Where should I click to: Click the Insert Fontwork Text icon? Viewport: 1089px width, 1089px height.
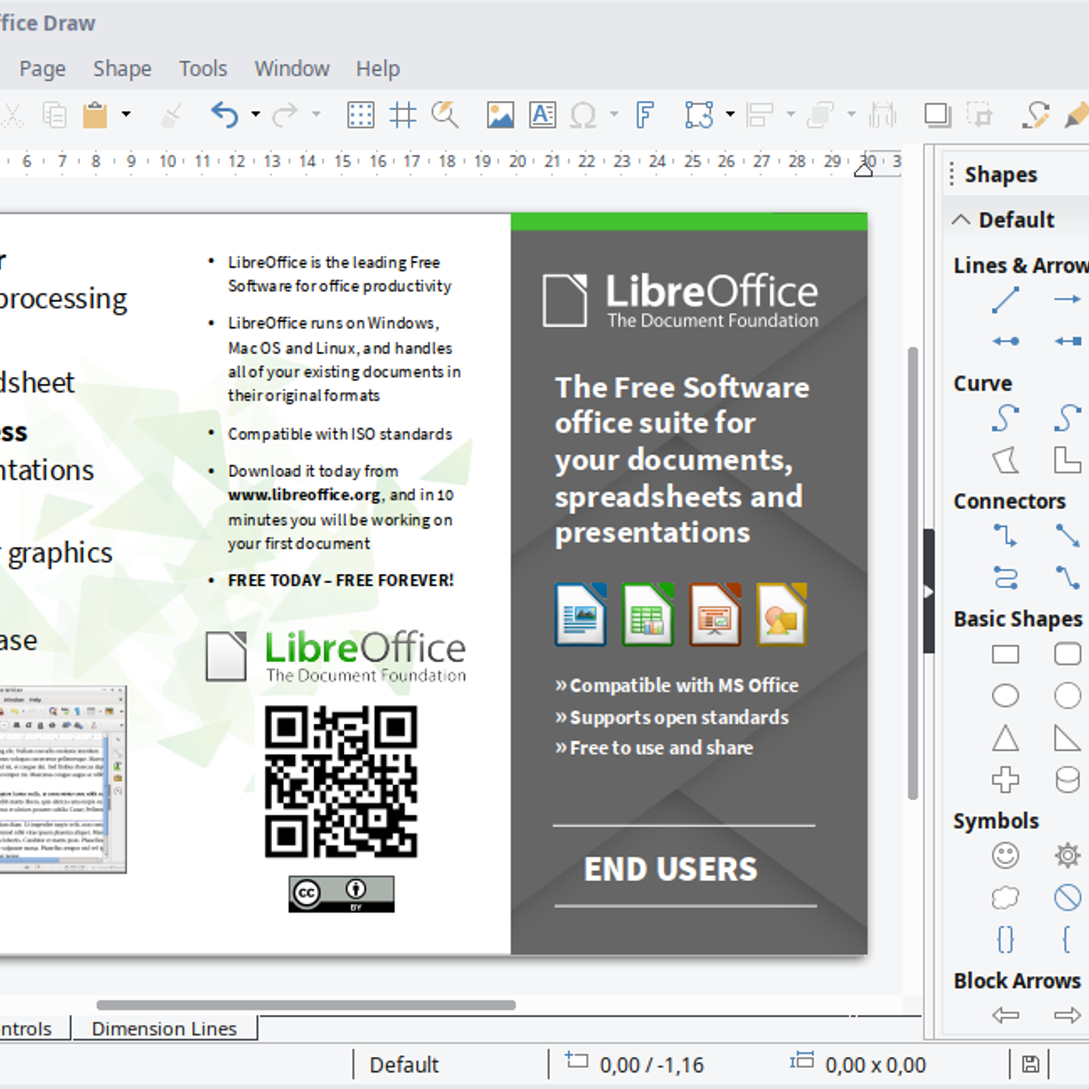tap(645, 115)
